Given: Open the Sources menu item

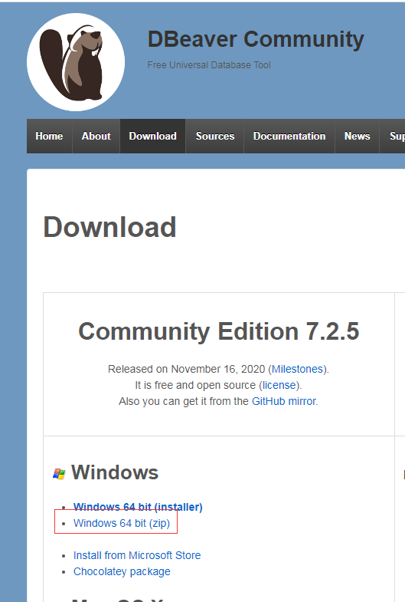Looking at the screenshot, I should click(215, 136).
